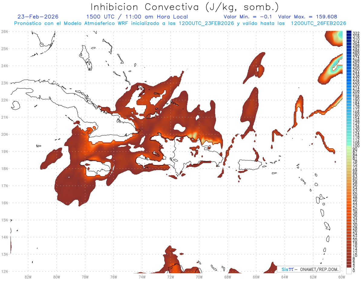The height and width of the screenshot is (281, 363).
Task: Click the '62W' longitude label
Action: click(x=313, y=277)
